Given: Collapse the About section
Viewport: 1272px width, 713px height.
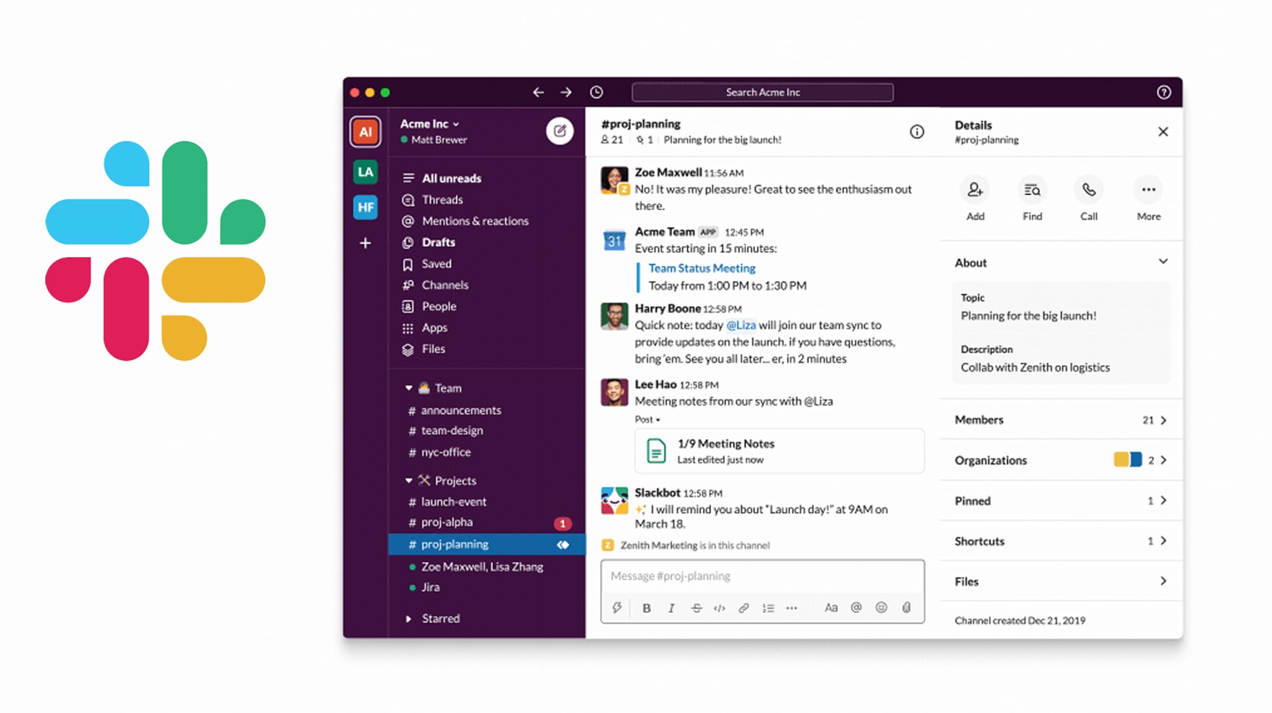Looking at the screenshot, I should pos(1163,262).
